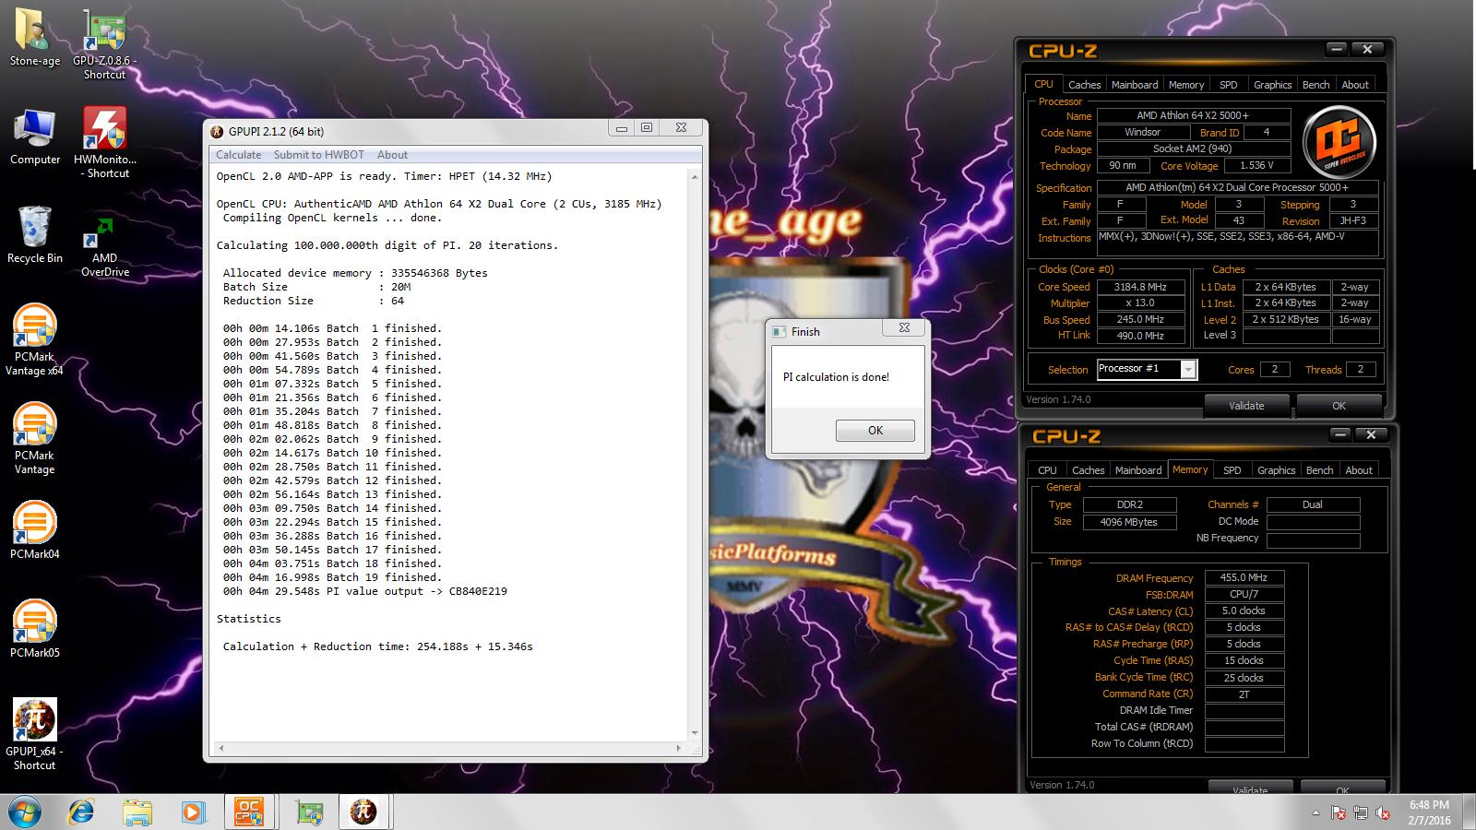Viewport: 1476px width, 830px height.
Task: Open Mainboard tab in top CPU-Z window
Action: point(1134,85)
